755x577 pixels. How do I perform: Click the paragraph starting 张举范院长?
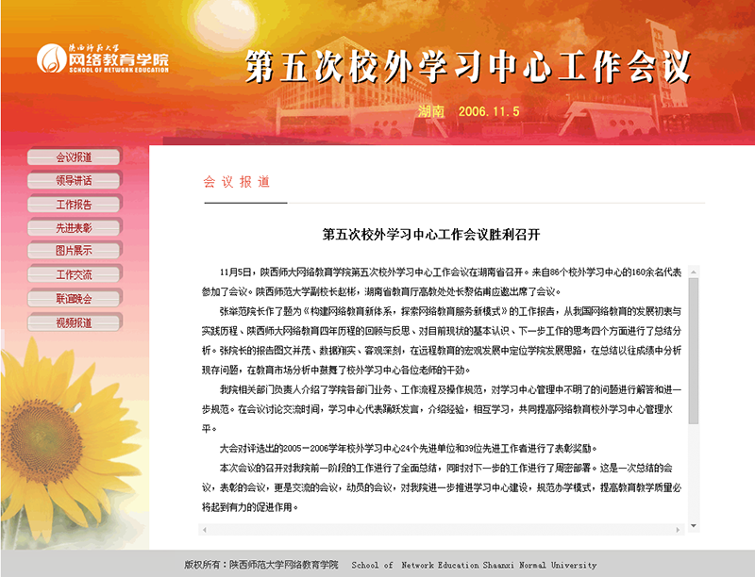442,340
